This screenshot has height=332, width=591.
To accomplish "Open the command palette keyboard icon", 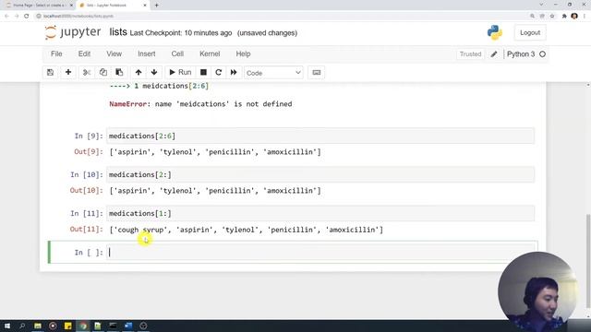I will (x=317, y=72).
